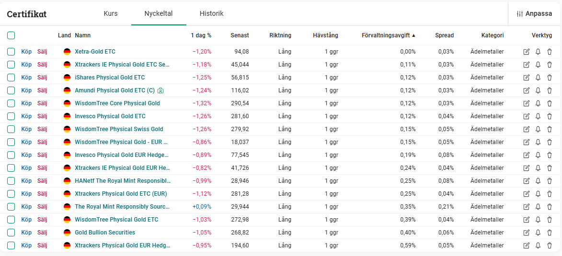Set an alert via the bell on the Invesco Physical Gold ETC row
Image resolution: width=562 pixels, height=256 pixels.
coord(538,116)
